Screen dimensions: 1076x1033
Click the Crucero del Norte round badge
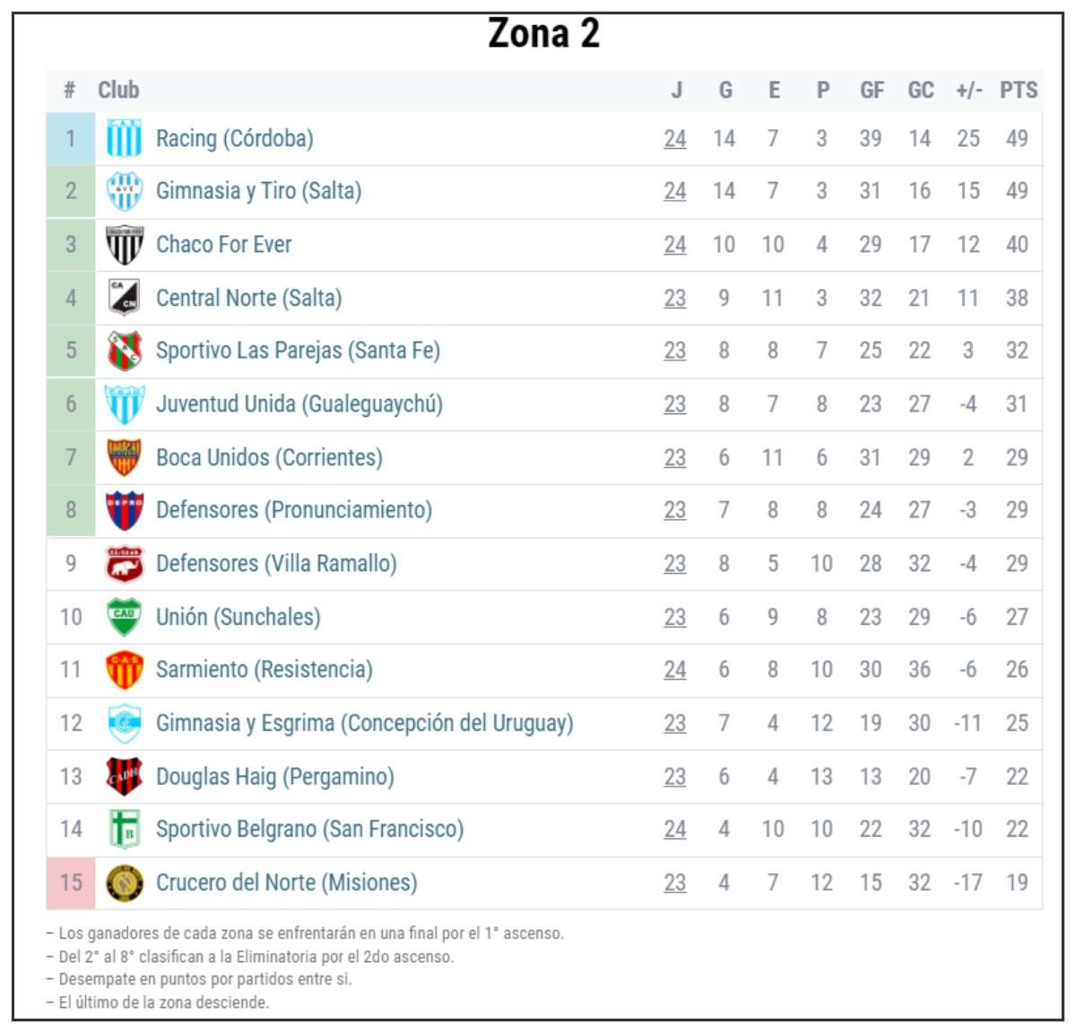coord(124,882)
